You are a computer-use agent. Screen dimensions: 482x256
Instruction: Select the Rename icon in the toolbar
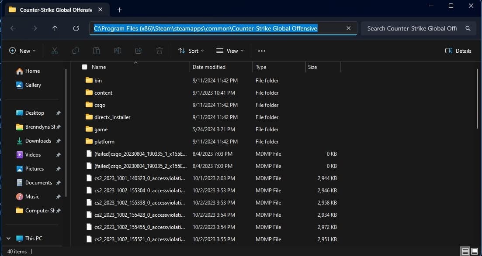(117, 51)
